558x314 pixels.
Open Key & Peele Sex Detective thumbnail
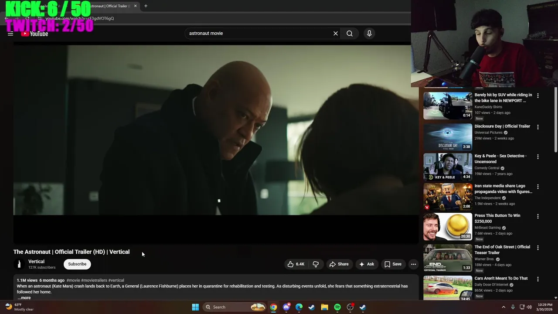pos(448,167)
